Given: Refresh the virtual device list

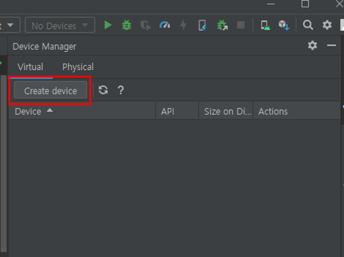Looking at the screenshot, I should click(103, 90).
